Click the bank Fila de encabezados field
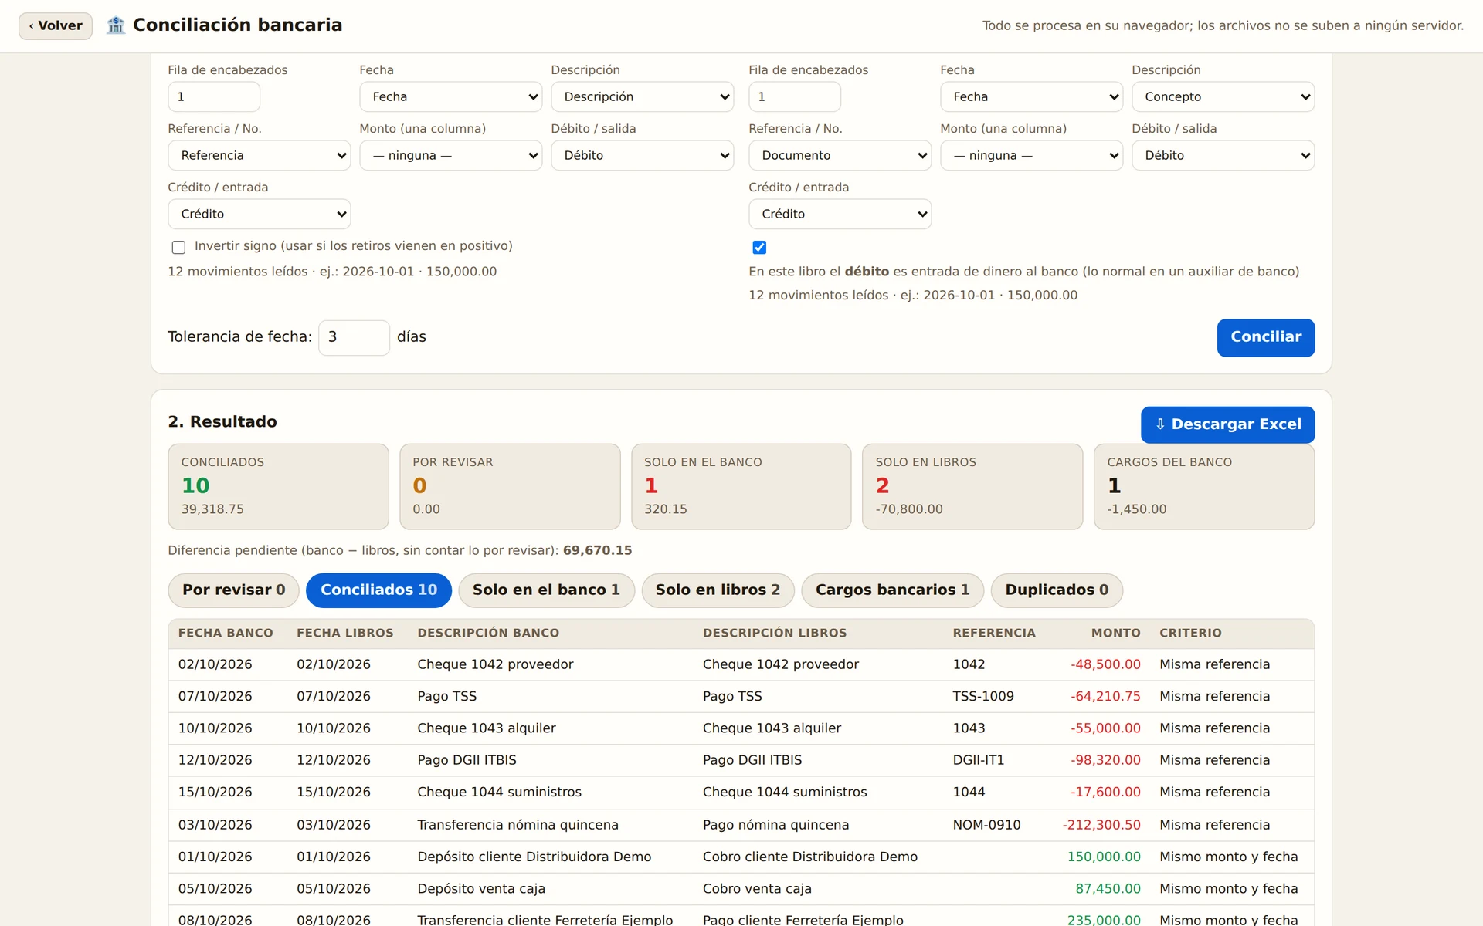1483x926 pixels. [x=214, y=96]
